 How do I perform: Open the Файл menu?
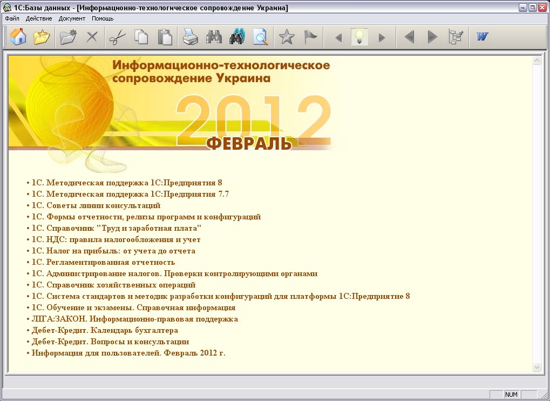click(x=12, y=18)
